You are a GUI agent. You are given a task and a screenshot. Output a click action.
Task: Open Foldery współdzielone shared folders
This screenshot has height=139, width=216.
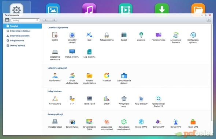point(89,76)
